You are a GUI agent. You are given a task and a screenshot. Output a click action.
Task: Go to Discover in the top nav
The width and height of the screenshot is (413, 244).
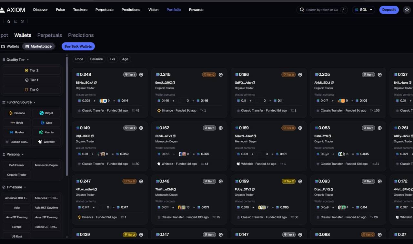click(x=40, y=10)
